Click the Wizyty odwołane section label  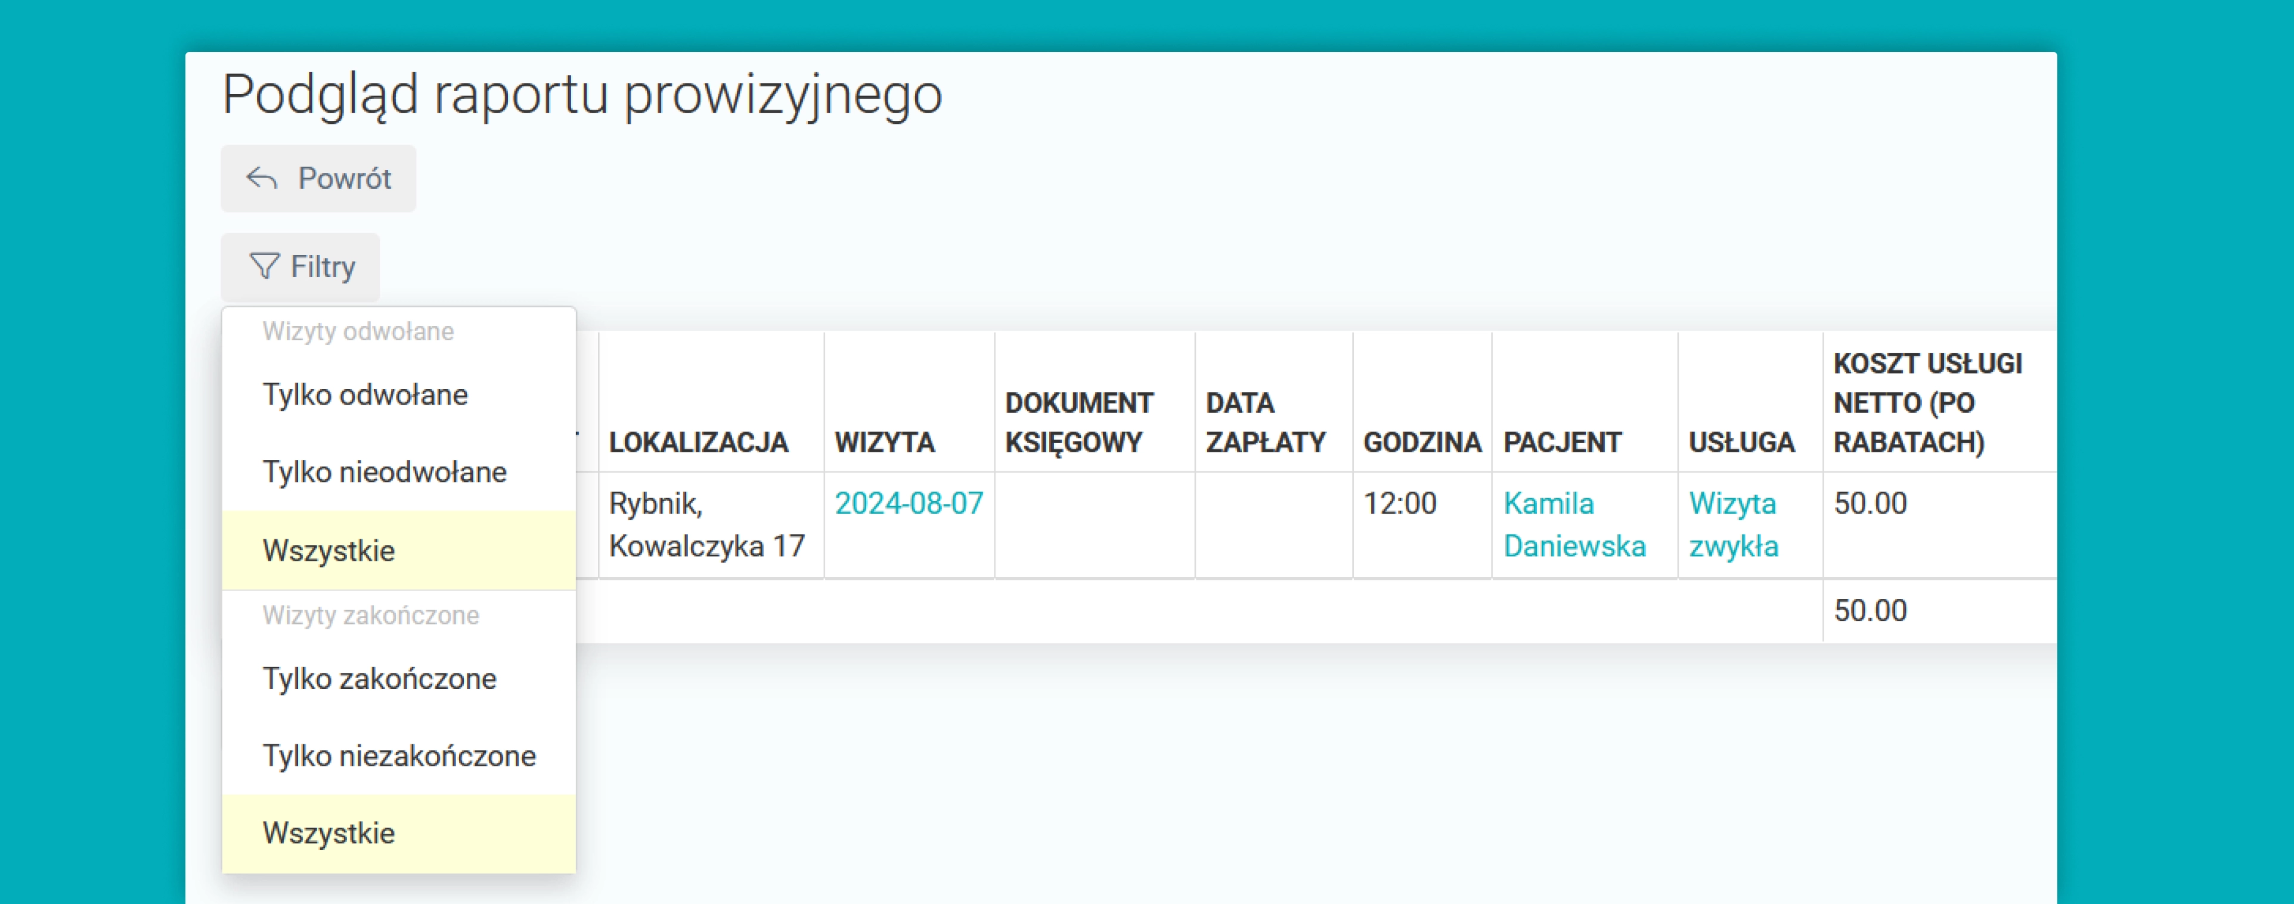coord(358,331)
